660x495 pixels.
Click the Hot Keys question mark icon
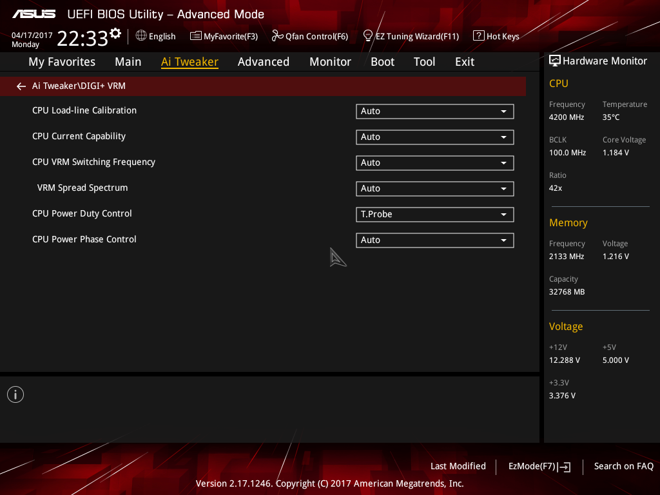[479, 36]
